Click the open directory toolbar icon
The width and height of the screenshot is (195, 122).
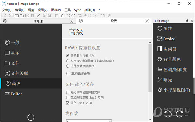click(x=17, y=16)
